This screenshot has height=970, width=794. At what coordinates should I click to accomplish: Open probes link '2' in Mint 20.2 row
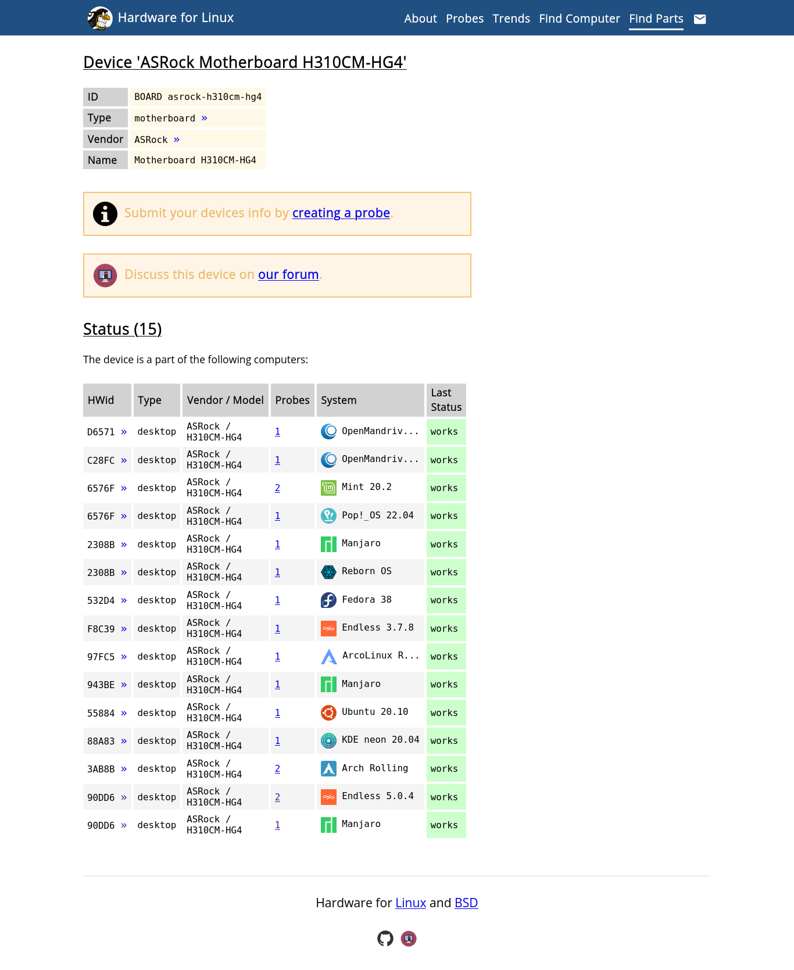click(277, 488)
